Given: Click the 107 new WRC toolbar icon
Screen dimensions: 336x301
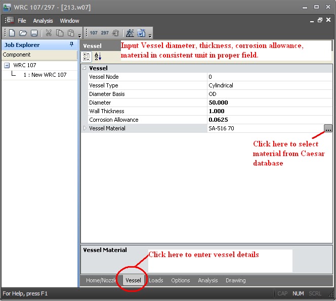Looking at the screenshot, I should tap(94, 33).
